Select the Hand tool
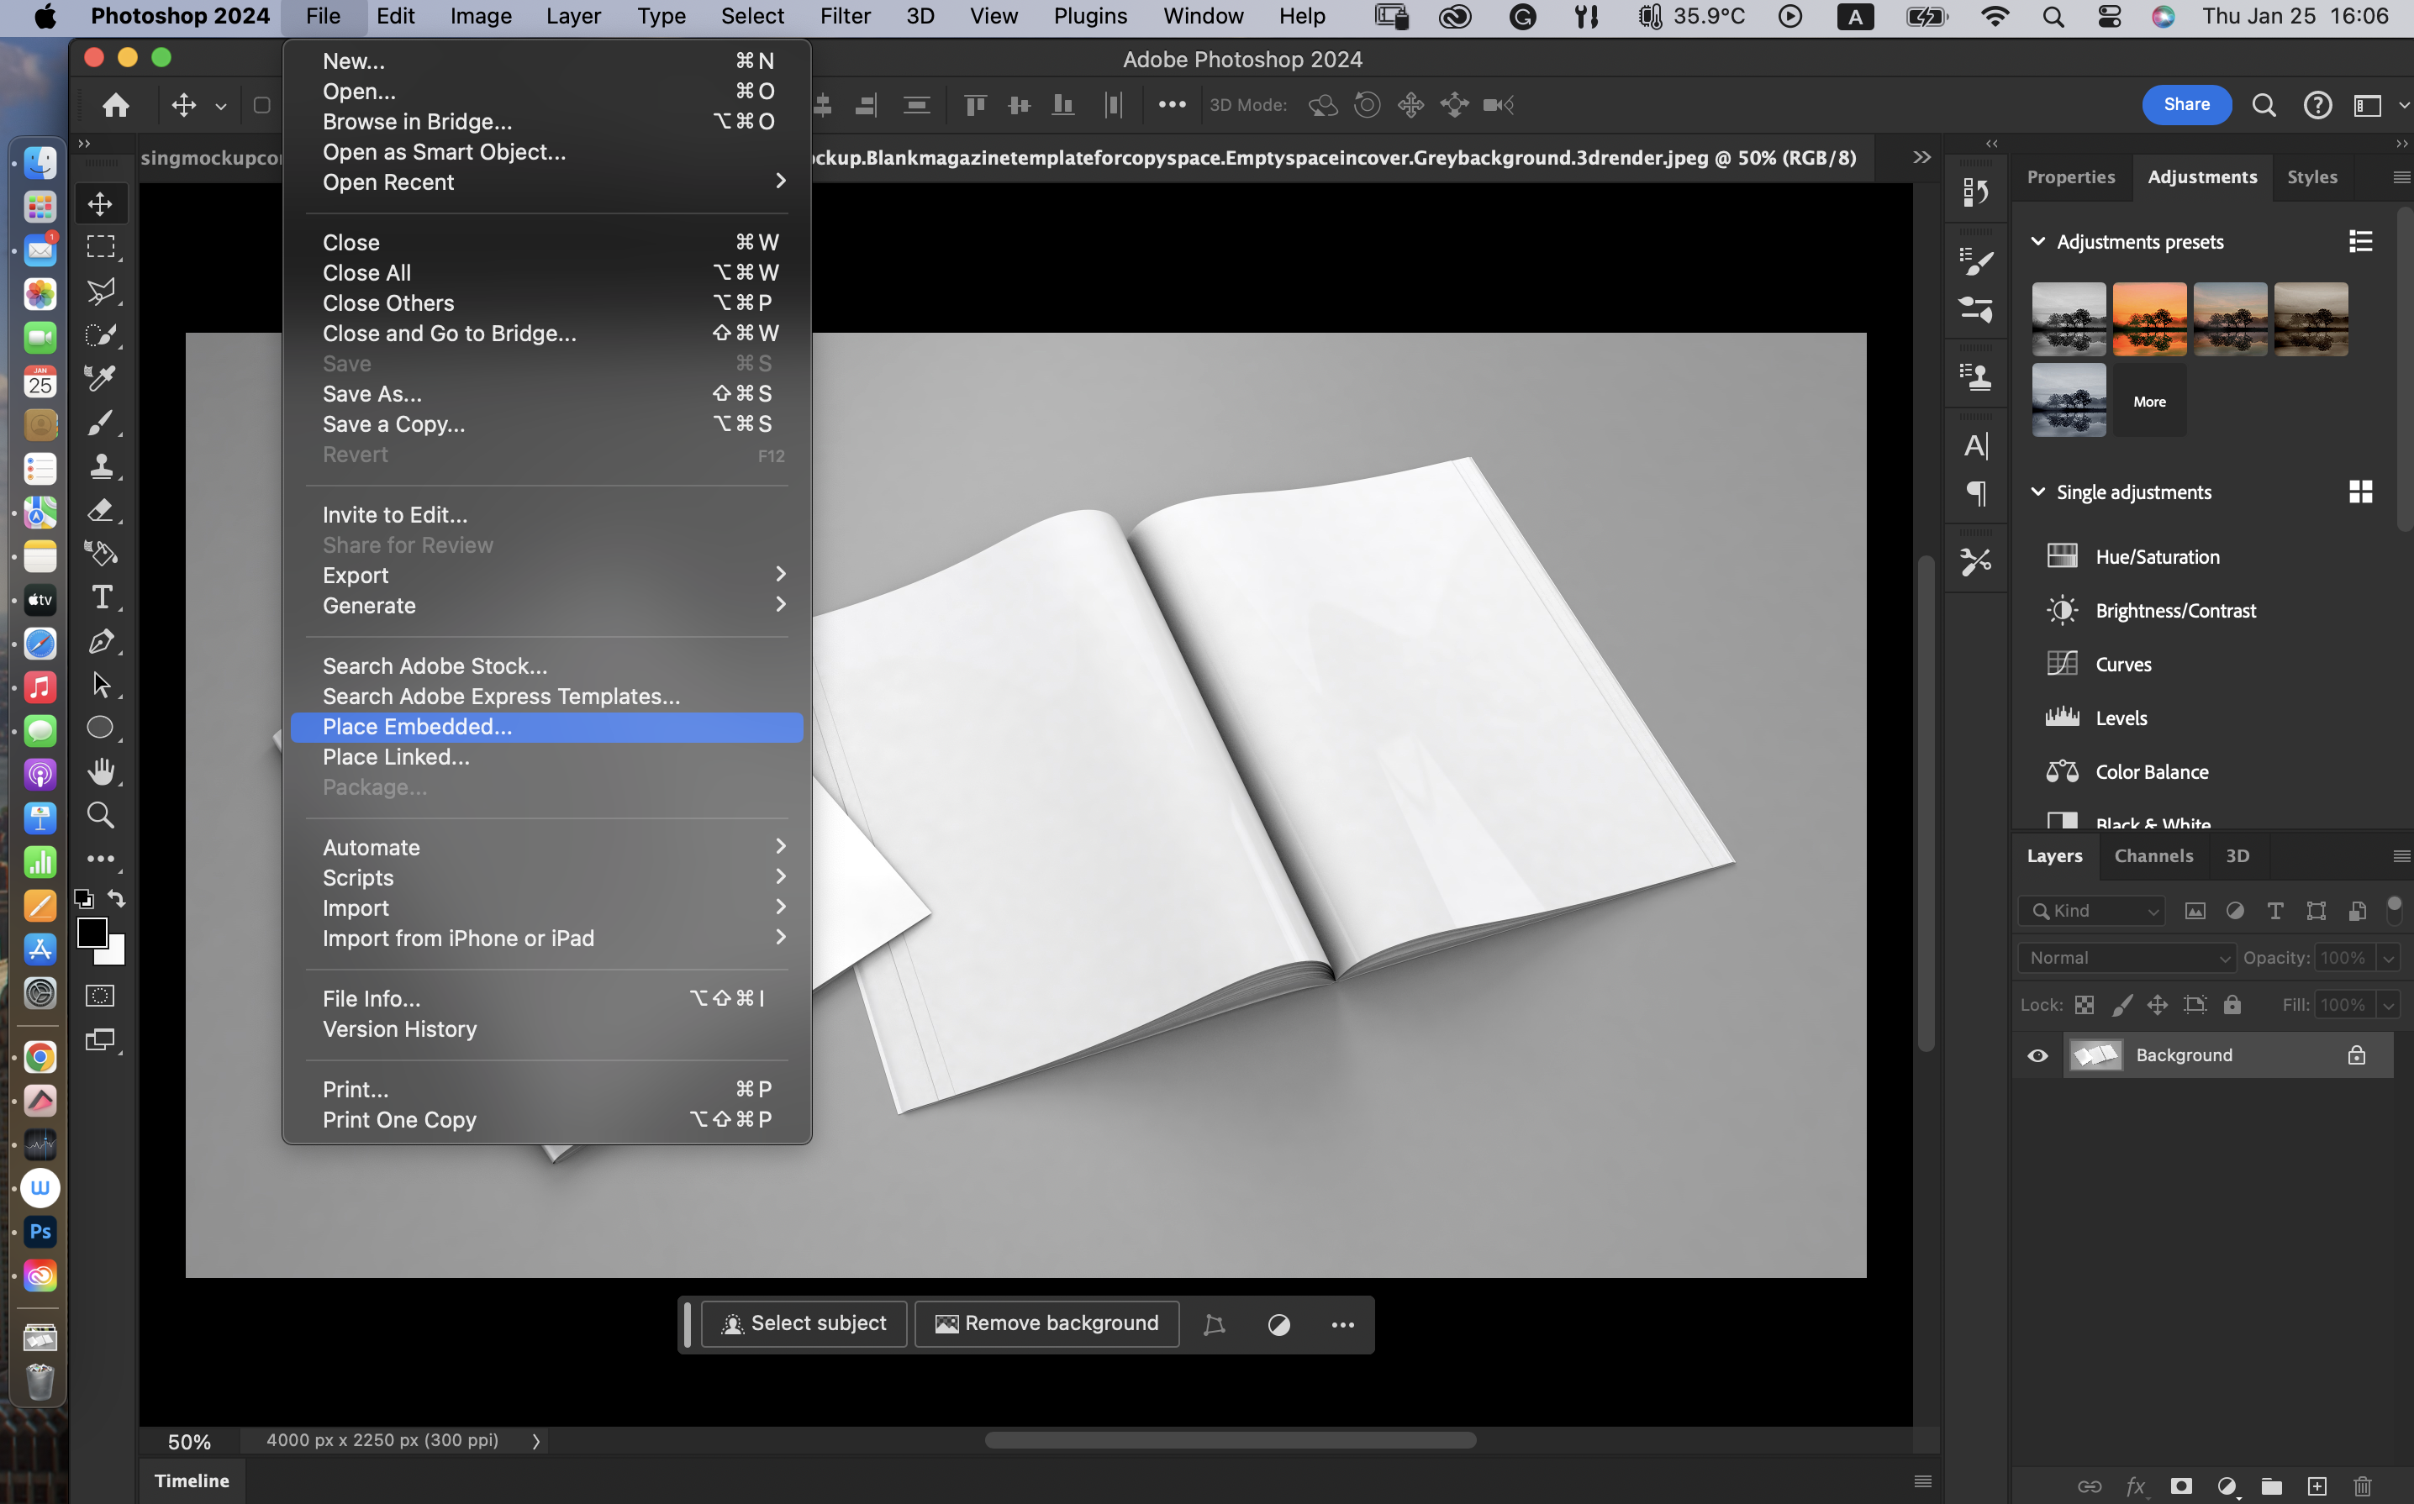 101,772
